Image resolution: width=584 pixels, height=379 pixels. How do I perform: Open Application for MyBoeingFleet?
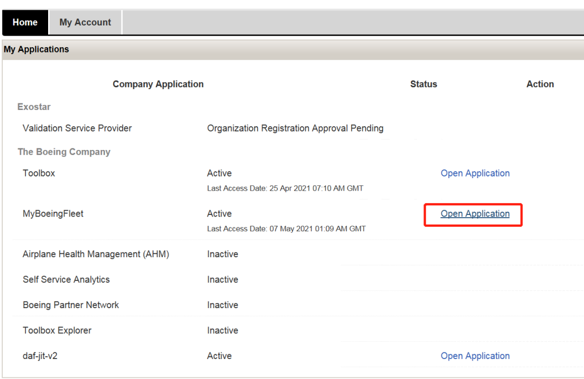475,214
